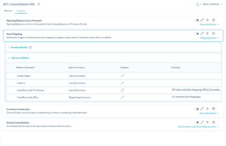The height and width of the screenshot is (146, 226).
Task: Click the explore icon for Entity Input row
Action: (x=122, y=76)
